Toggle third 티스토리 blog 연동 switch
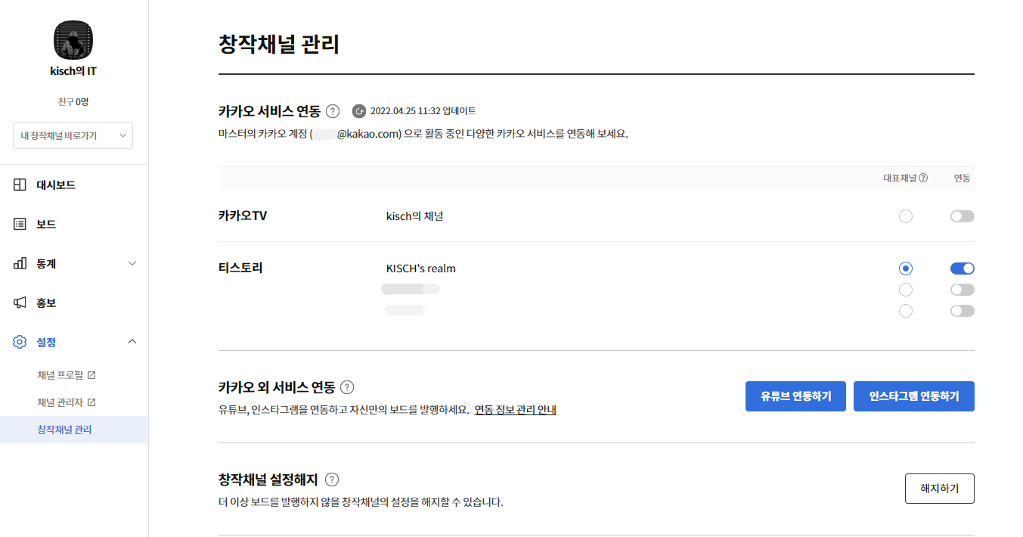Image resolution: width=1023 pixels, height=537 pixels. click(963, 311)
